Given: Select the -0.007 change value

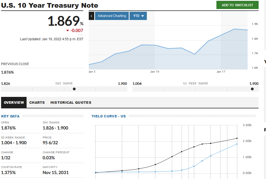Looking at the screenshot, I should [x=77, y=30].
